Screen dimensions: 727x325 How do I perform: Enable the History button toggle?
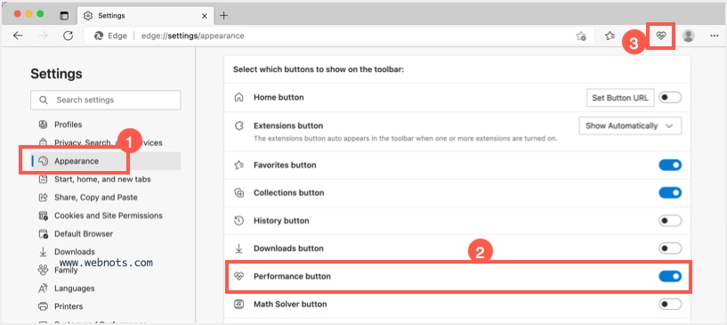point(670,220)
